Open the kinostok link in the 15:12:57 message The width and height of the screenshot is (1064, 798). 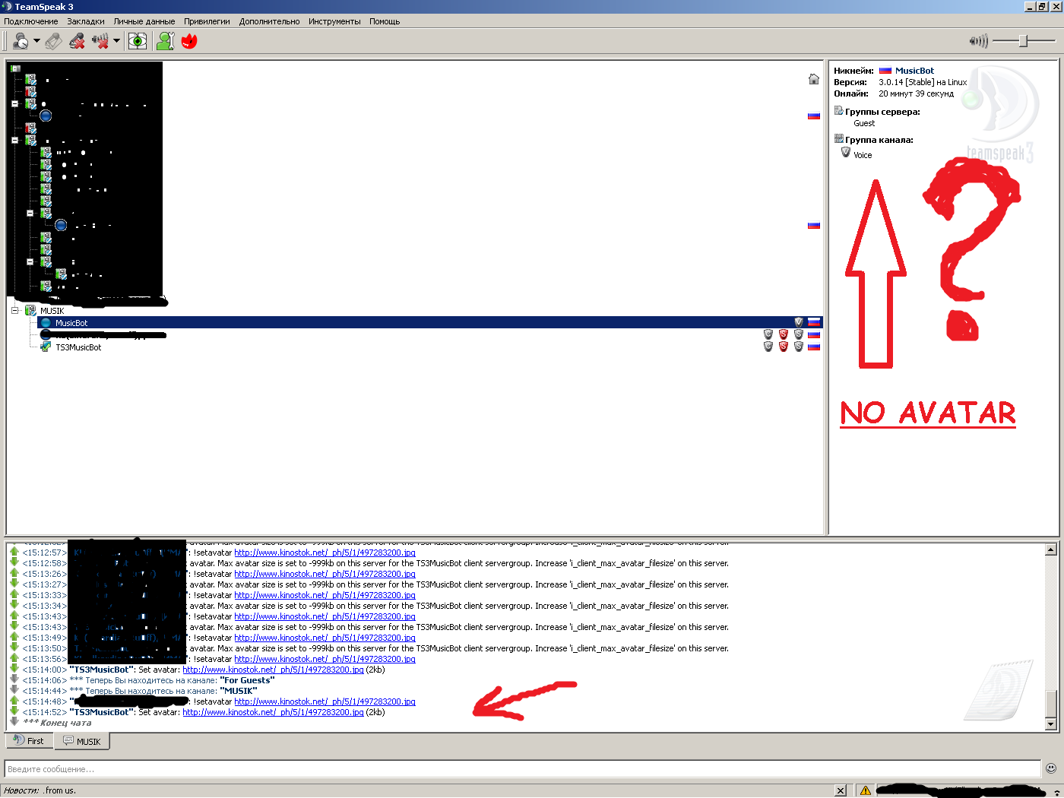[325, 553]
